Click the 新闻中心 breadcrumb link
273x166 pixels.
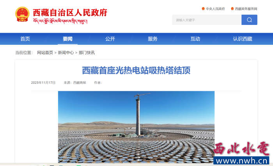(66, 53)
